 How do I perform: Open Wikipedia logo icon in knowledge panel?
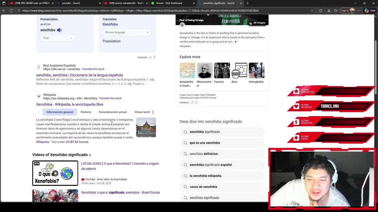coord(182,25)
